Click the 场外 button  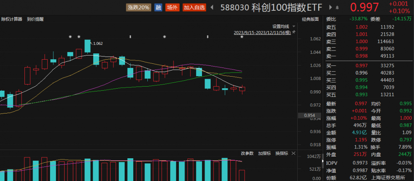click(172, 7)
